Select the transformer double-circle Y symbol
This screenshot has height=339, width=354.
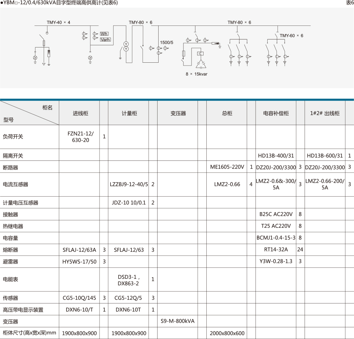tap(125, 46)
